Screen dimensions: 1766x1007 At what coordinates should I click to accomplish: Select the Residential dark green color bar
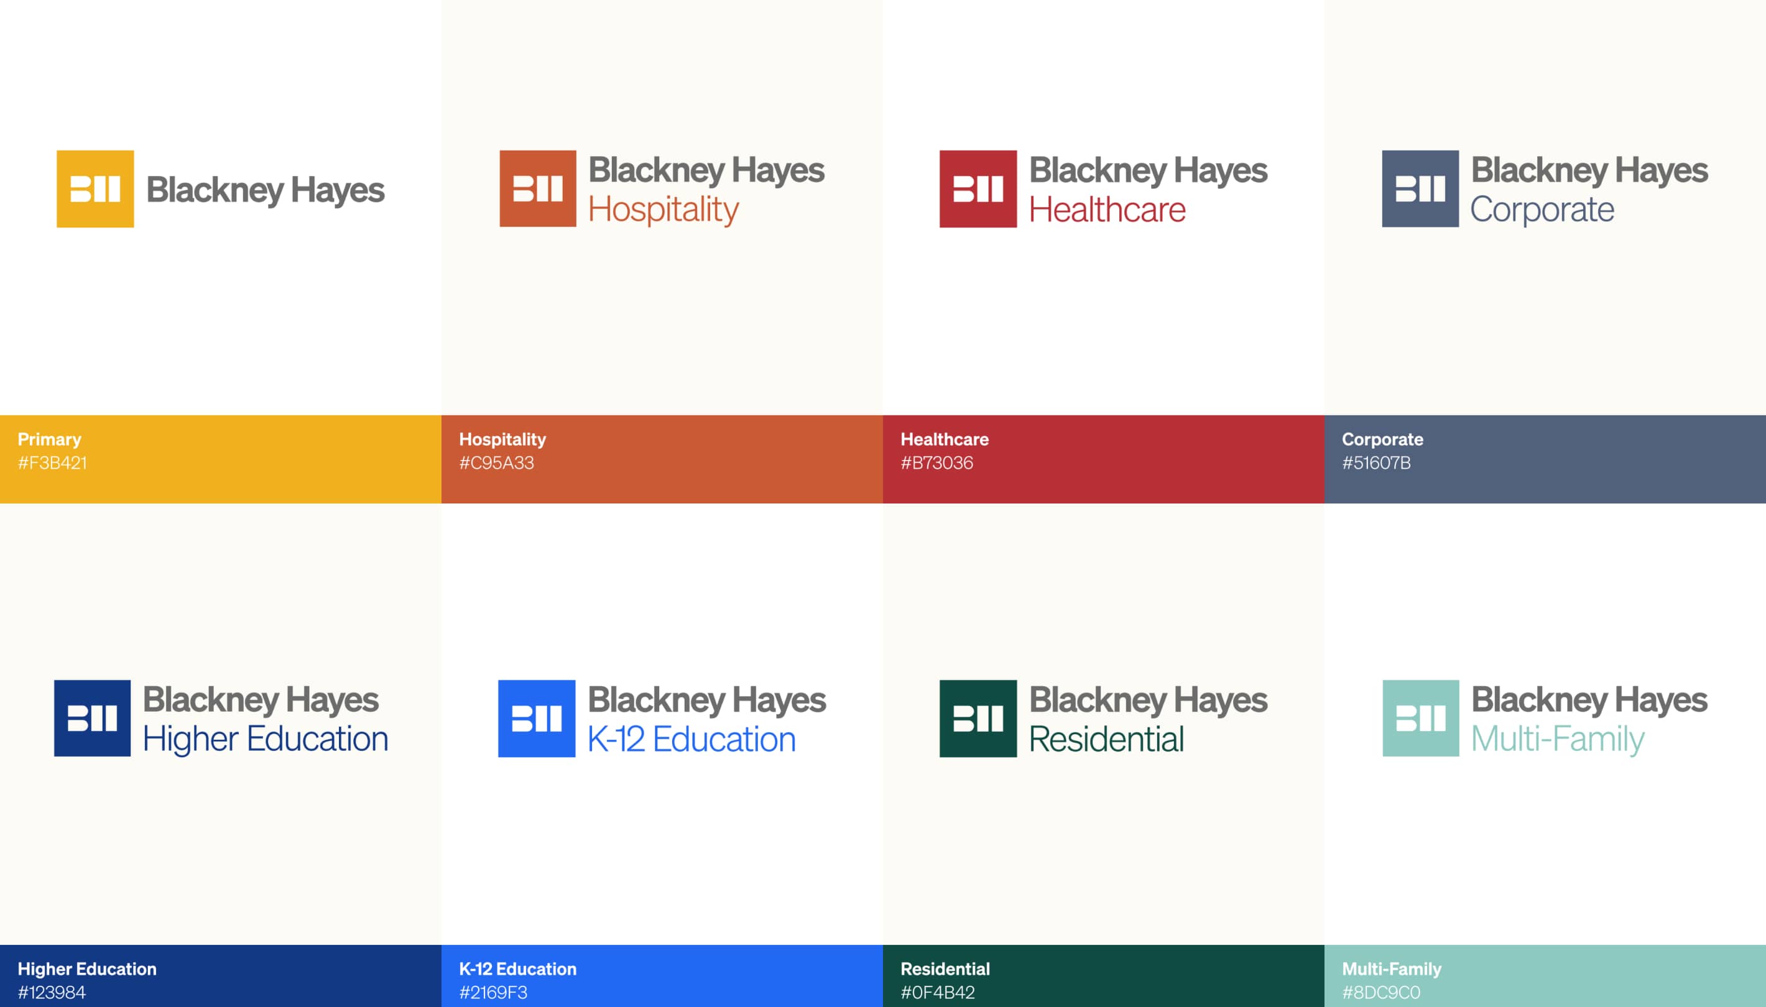(x=1103, y=976)
